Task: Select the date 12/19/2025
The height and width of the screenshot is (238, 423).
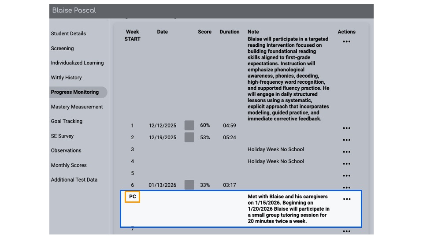Action: point(163,138)
